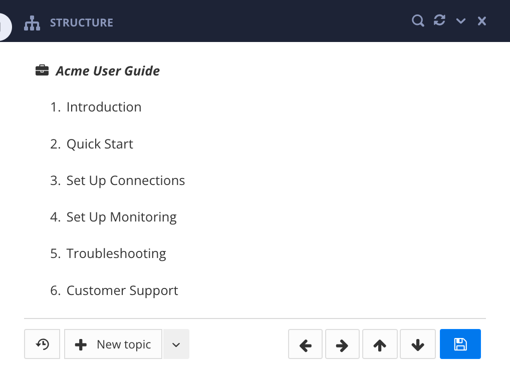Create a New topic
This screenshot has height=374, width=510.
[113, 344]
